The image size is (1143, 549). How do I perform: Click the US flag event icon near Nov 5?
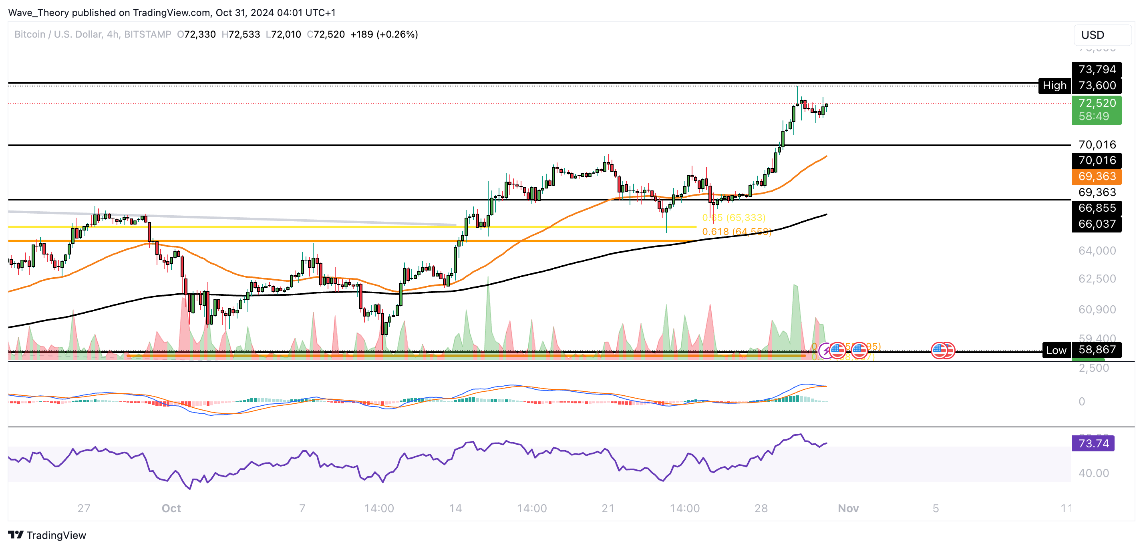point(939,351)
